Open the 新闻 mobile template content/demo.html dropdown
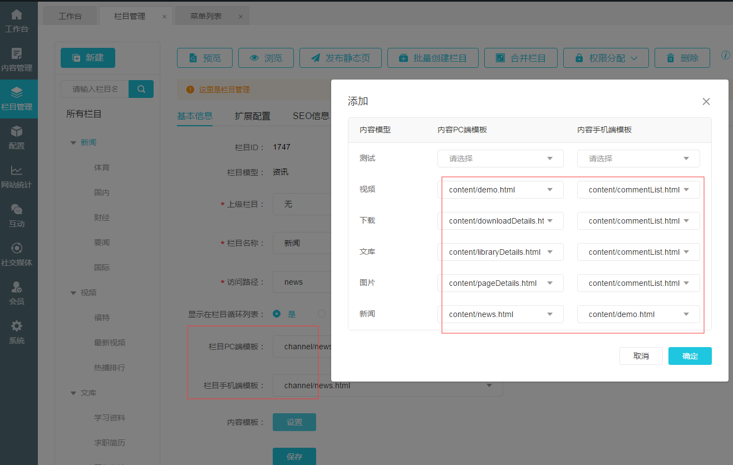This screenshot has width=733, height=465. coord(638,314)
